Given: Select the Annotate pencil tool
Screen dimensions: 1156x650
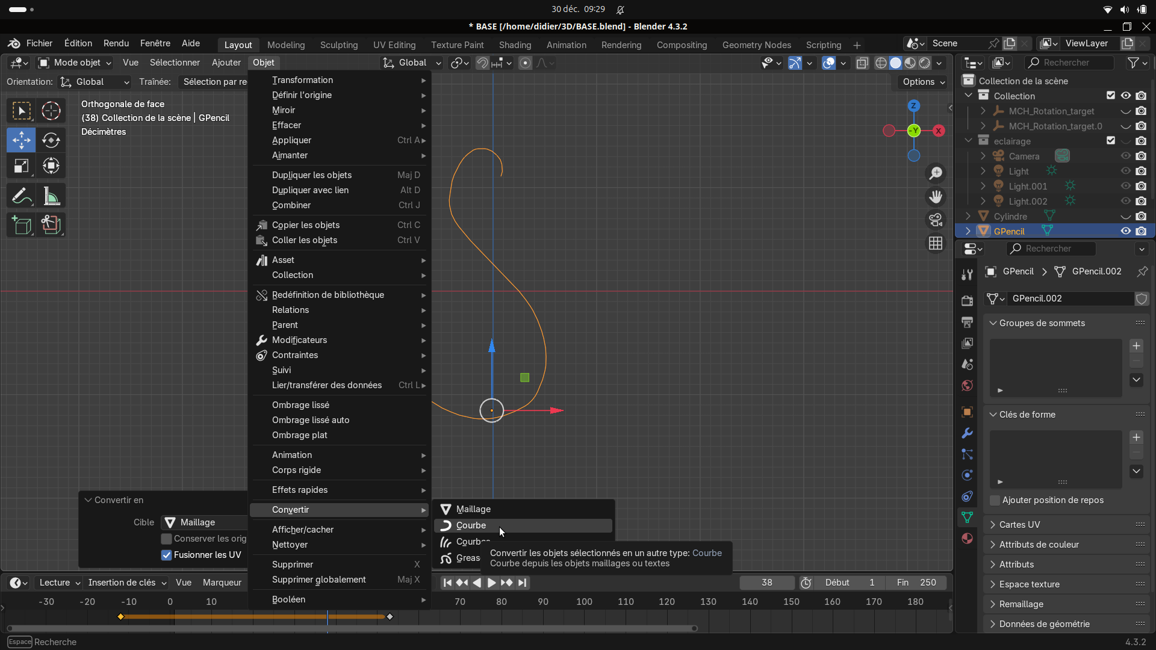Looking at the screenshot, I should 21,196.
